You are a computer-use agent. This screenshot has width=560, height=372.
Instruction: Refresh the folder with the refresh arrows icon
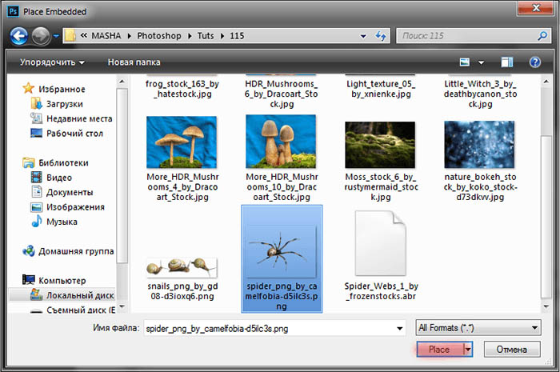click(x=381, y=36)
